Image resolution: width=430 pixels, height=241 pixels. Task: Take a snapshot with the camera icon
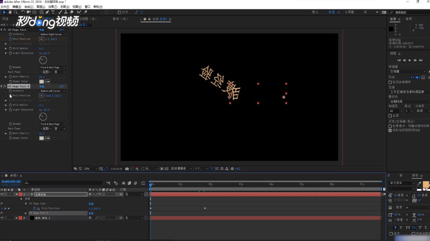point(127,169)
